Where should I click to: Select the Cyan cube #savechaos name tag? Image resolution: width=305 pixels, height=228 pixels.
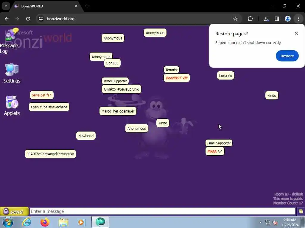click(x=49, y=107)
